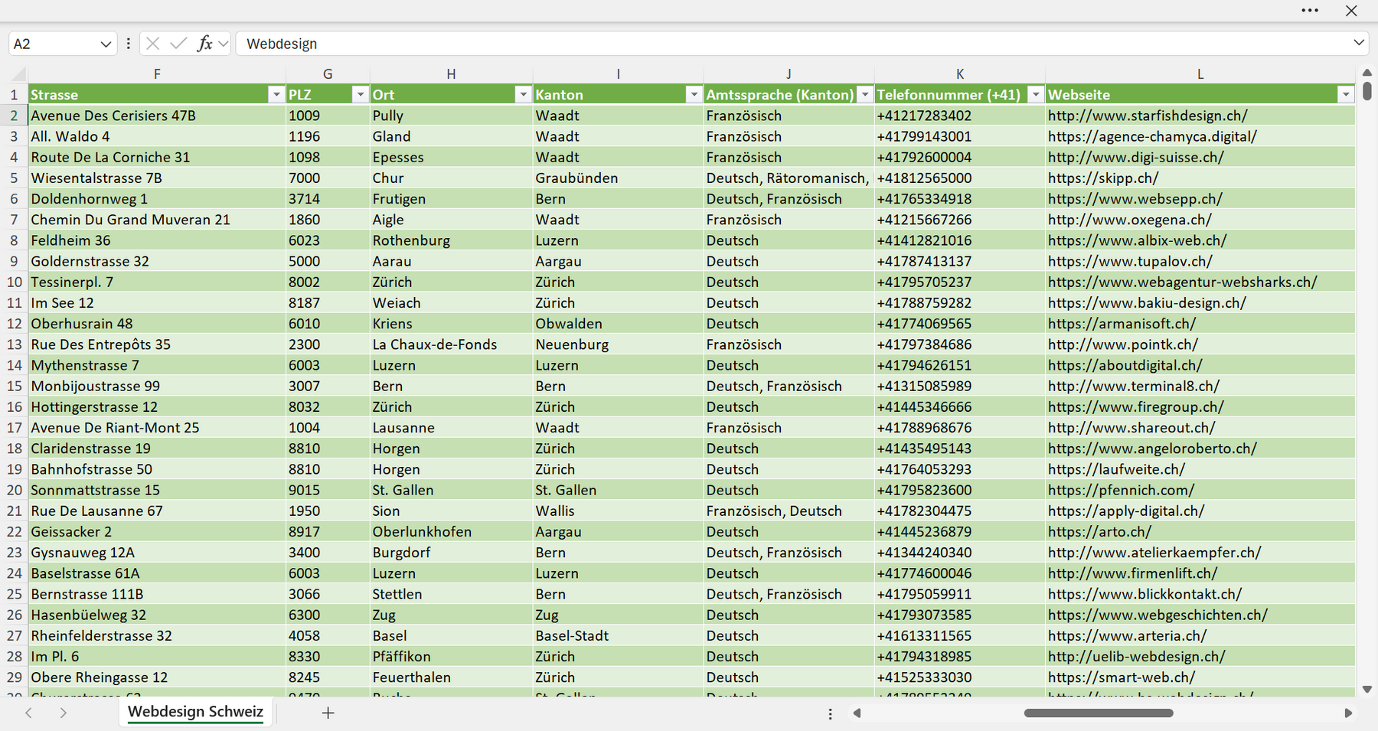The image size is (1378, 731).
Task: Click the confirm entry checkmark icon
Action: pos(178,44)
